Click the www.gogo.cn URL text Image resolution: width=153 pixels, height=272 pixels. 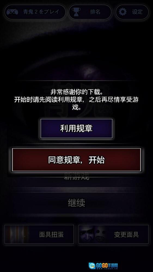107,268
